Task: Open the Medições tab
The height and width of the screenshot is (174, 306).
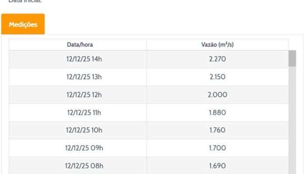Action: [23, 24]
